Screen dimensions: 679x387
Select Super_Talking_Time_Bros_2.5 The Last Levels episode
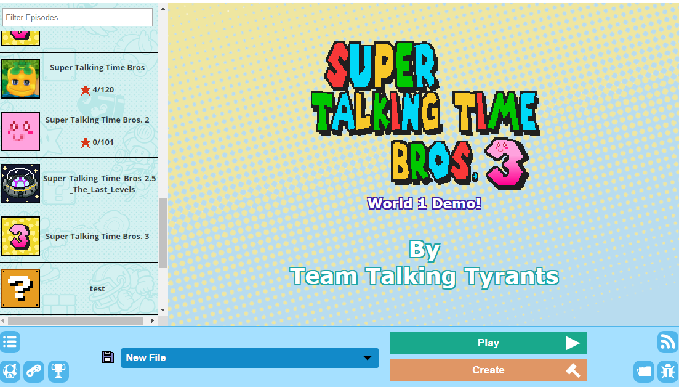pos(79,184)
